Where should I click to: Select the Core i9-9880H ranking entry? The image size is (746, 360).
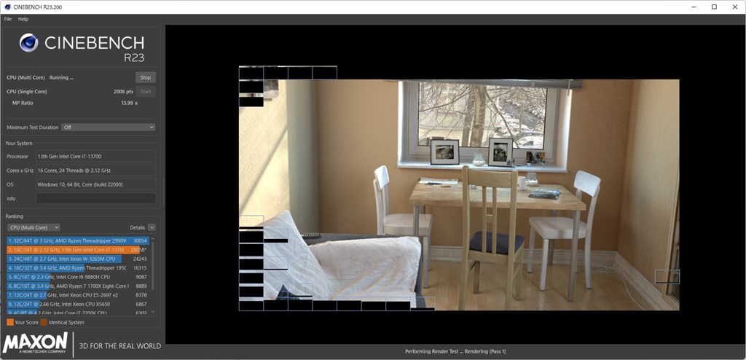[x=77, y=277]
